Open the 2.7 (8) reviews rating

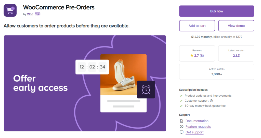tap(199, 56)
